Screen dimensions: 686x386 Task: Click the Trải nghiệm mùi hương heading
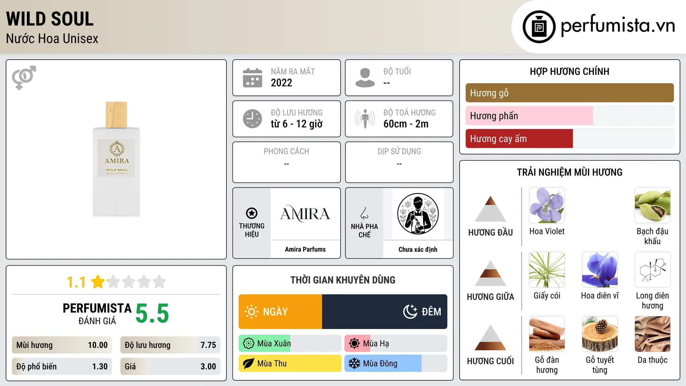click(x=569, y=172)
